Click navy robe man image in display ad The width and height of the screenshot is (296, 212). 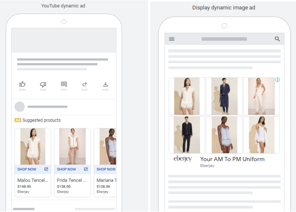(x=224, y=96)
